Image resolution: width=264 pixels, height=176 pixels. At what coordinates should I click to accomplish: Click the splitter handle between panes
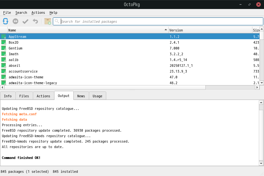click(132, 90)
